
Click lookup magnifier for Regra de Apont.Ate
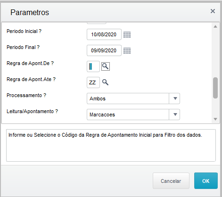[105, 82]
